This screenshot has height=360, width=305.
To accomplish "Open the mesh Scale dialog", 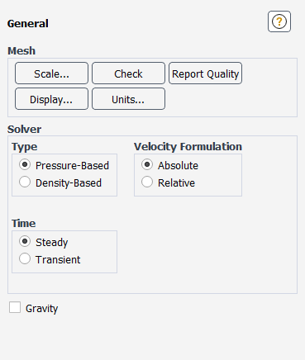I will click(51, 73).
